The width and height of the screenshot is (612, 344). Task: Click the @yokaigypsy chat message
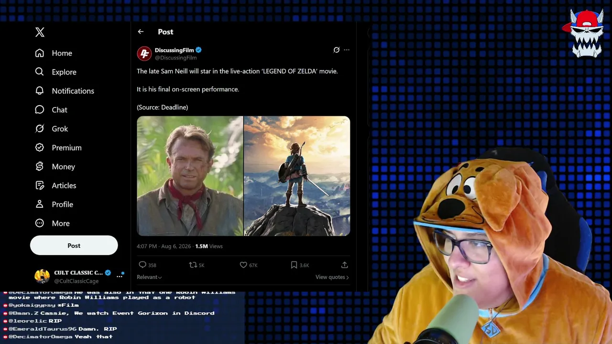click(41, 305)
